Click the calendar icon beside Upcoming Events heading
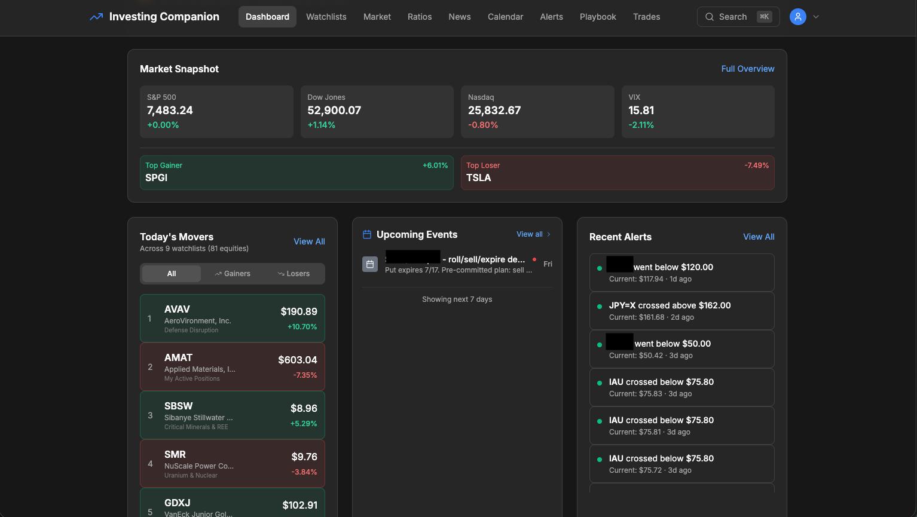Viewport: 917px width, 517px height. coord(367,234)
